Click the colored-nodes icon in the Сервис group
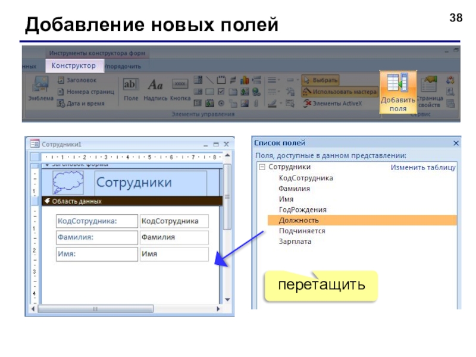 pyautogui.click(x=450, y=80)
